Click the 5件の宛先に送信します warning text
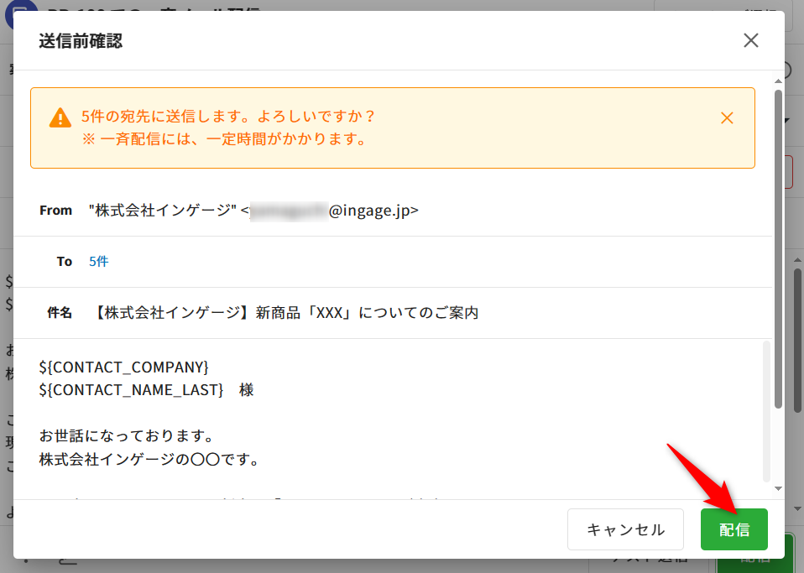 click(228, 116)
